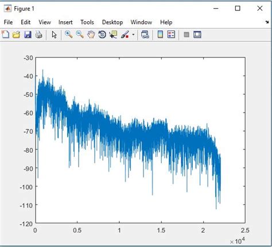Click the -30 y-axis tick label
The height and width of the screenshot is (247, 272).
tap(28, 58)
